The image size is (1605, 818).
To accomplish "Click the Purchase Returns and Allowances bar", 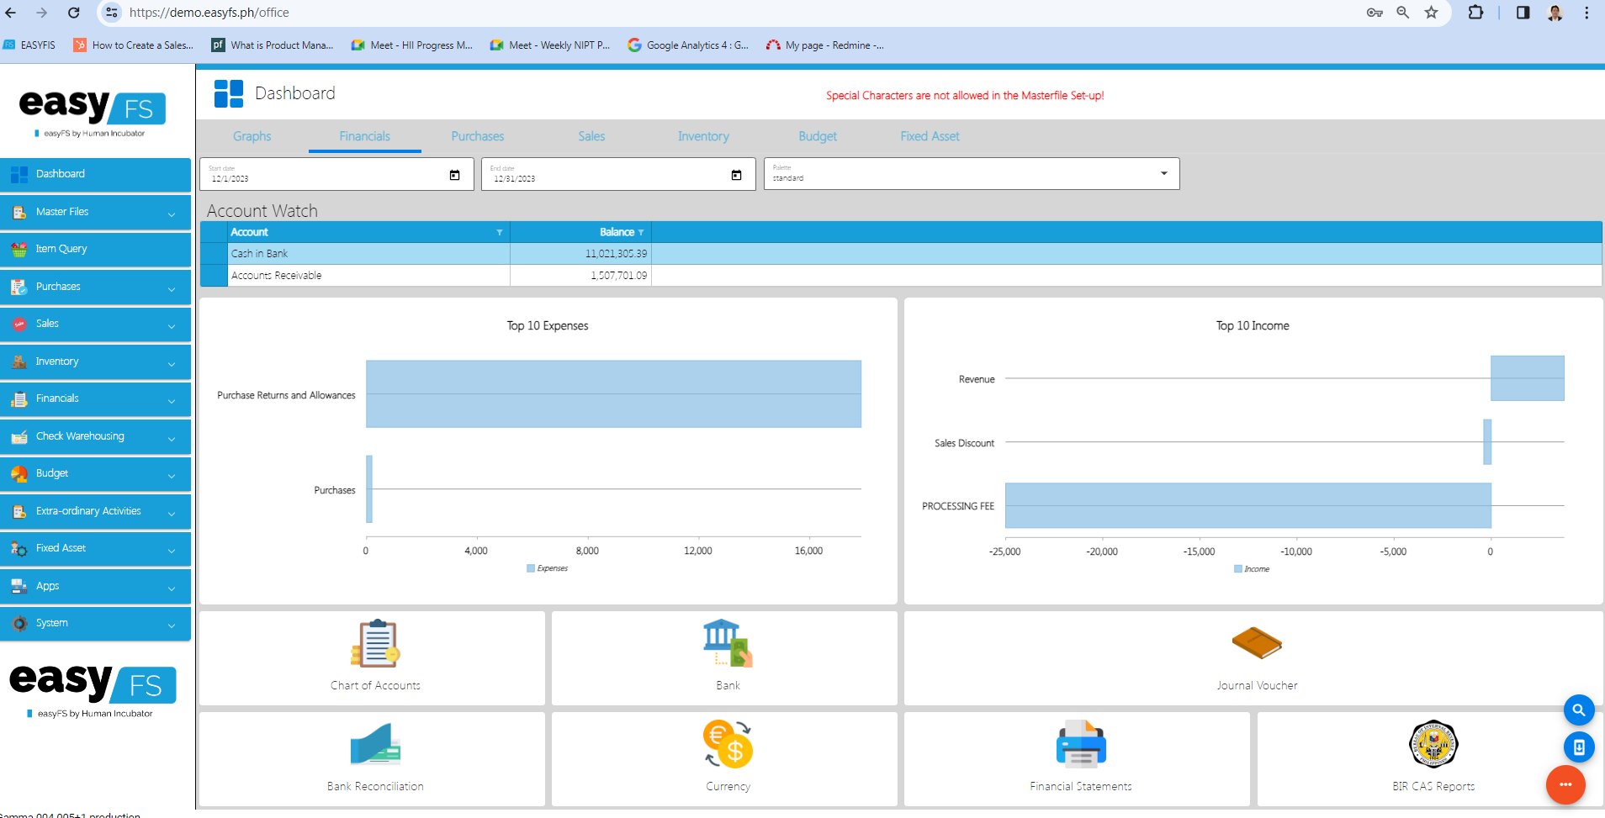I will [613, 394].
